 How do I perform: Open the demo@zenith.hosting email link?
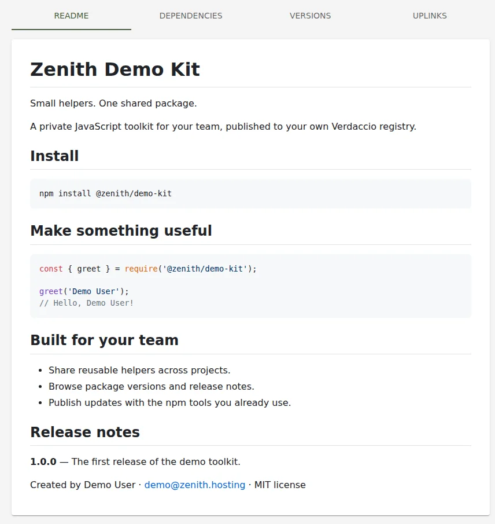tap(195, 485)
